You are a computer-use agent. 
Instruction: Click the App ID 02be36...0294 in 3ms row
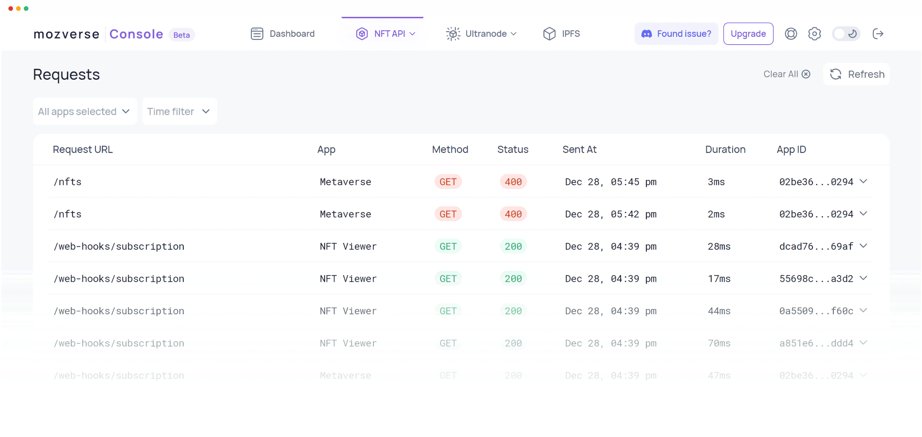pyautogui.click(x=816, y=182)
